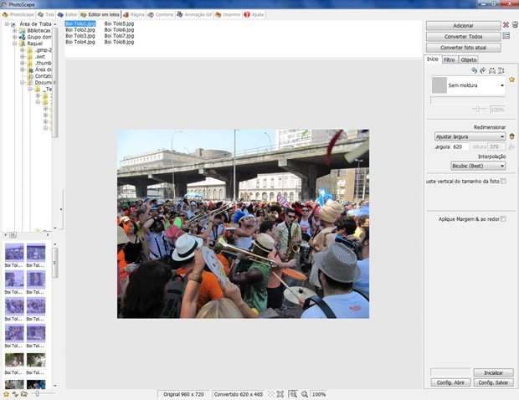Viewport: 519px width, 400px height.
Task: Switch to the Filtro tab
Action: [x=450, y=60]
